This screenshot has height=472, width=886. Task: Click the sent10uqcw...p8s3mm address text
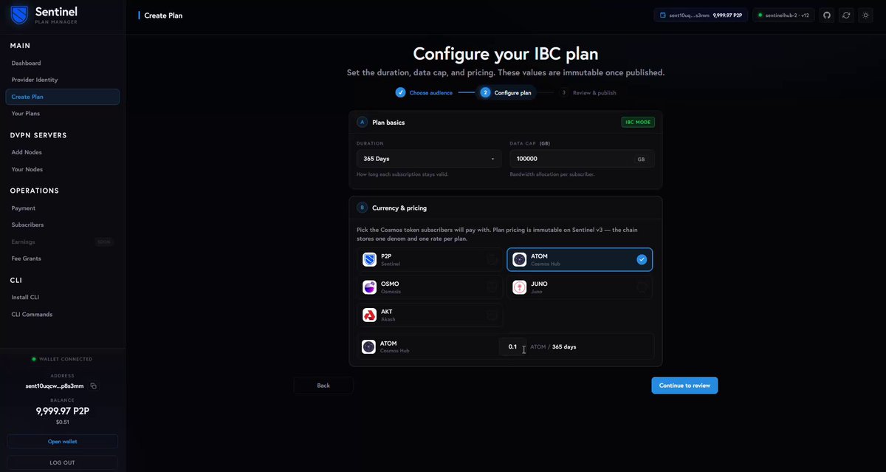tap(55, 386)
